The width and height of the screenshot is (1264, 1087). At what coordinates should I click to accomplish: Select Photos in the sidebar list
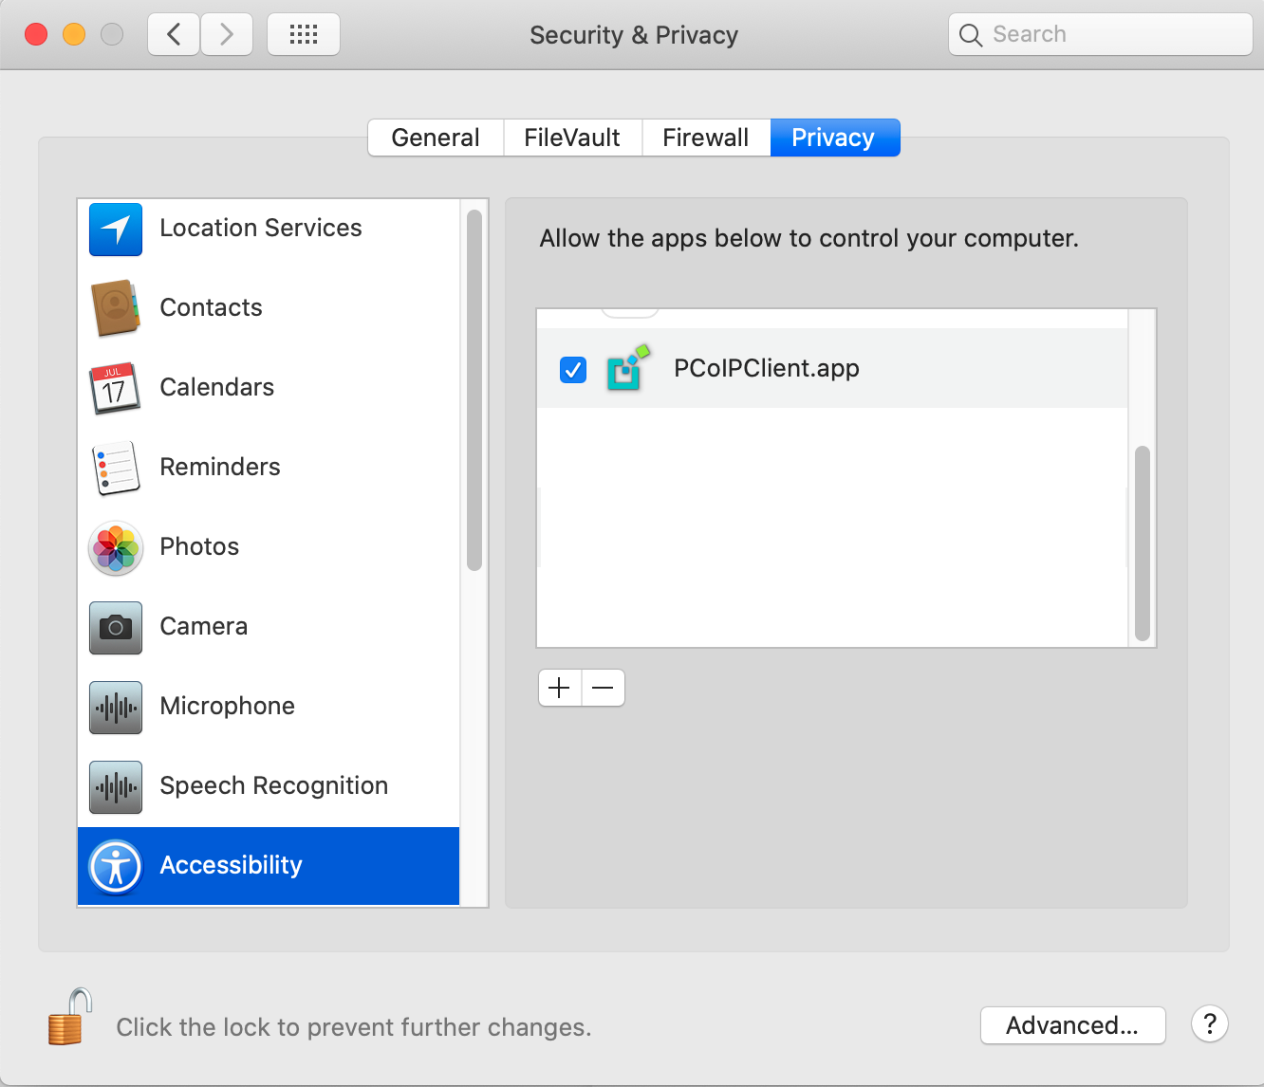pos(269,547)
